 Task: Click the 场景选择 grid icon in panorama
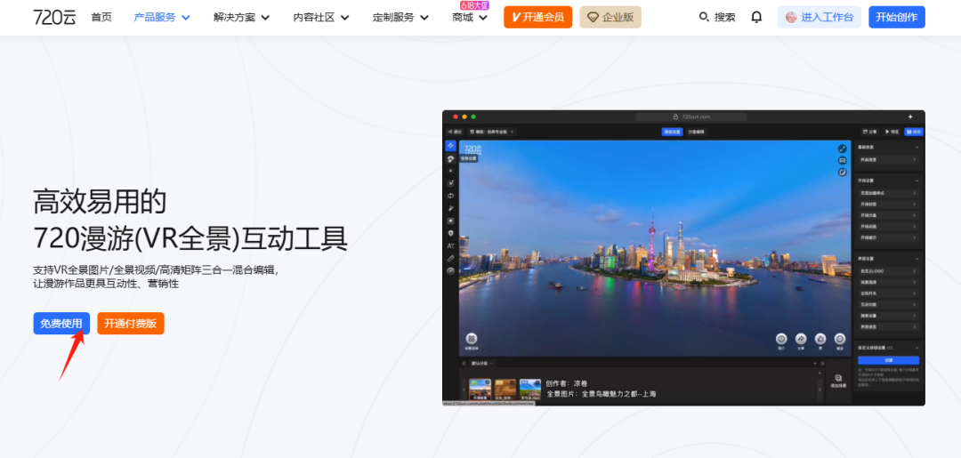pos(472,339)
